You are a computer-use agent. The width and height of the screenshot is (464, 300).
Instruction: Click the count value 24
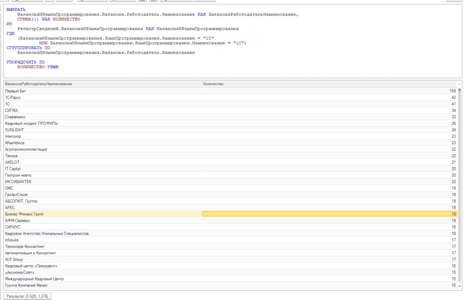pyautogui.click(x=453, y=130)
